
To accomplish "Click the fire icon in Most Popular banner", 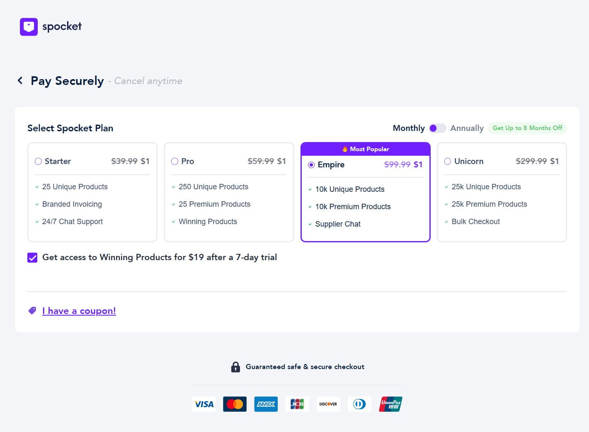I will [x=345, y=149].
